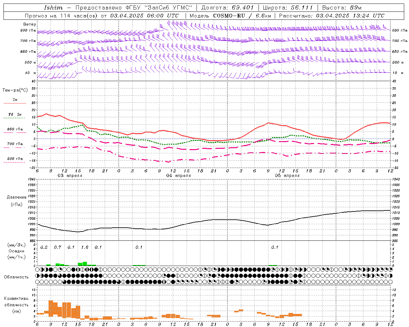Click the "(мм/3ч.)" precipitation unit label
This screenshot has height=327, width=409.
pos(17,245)
